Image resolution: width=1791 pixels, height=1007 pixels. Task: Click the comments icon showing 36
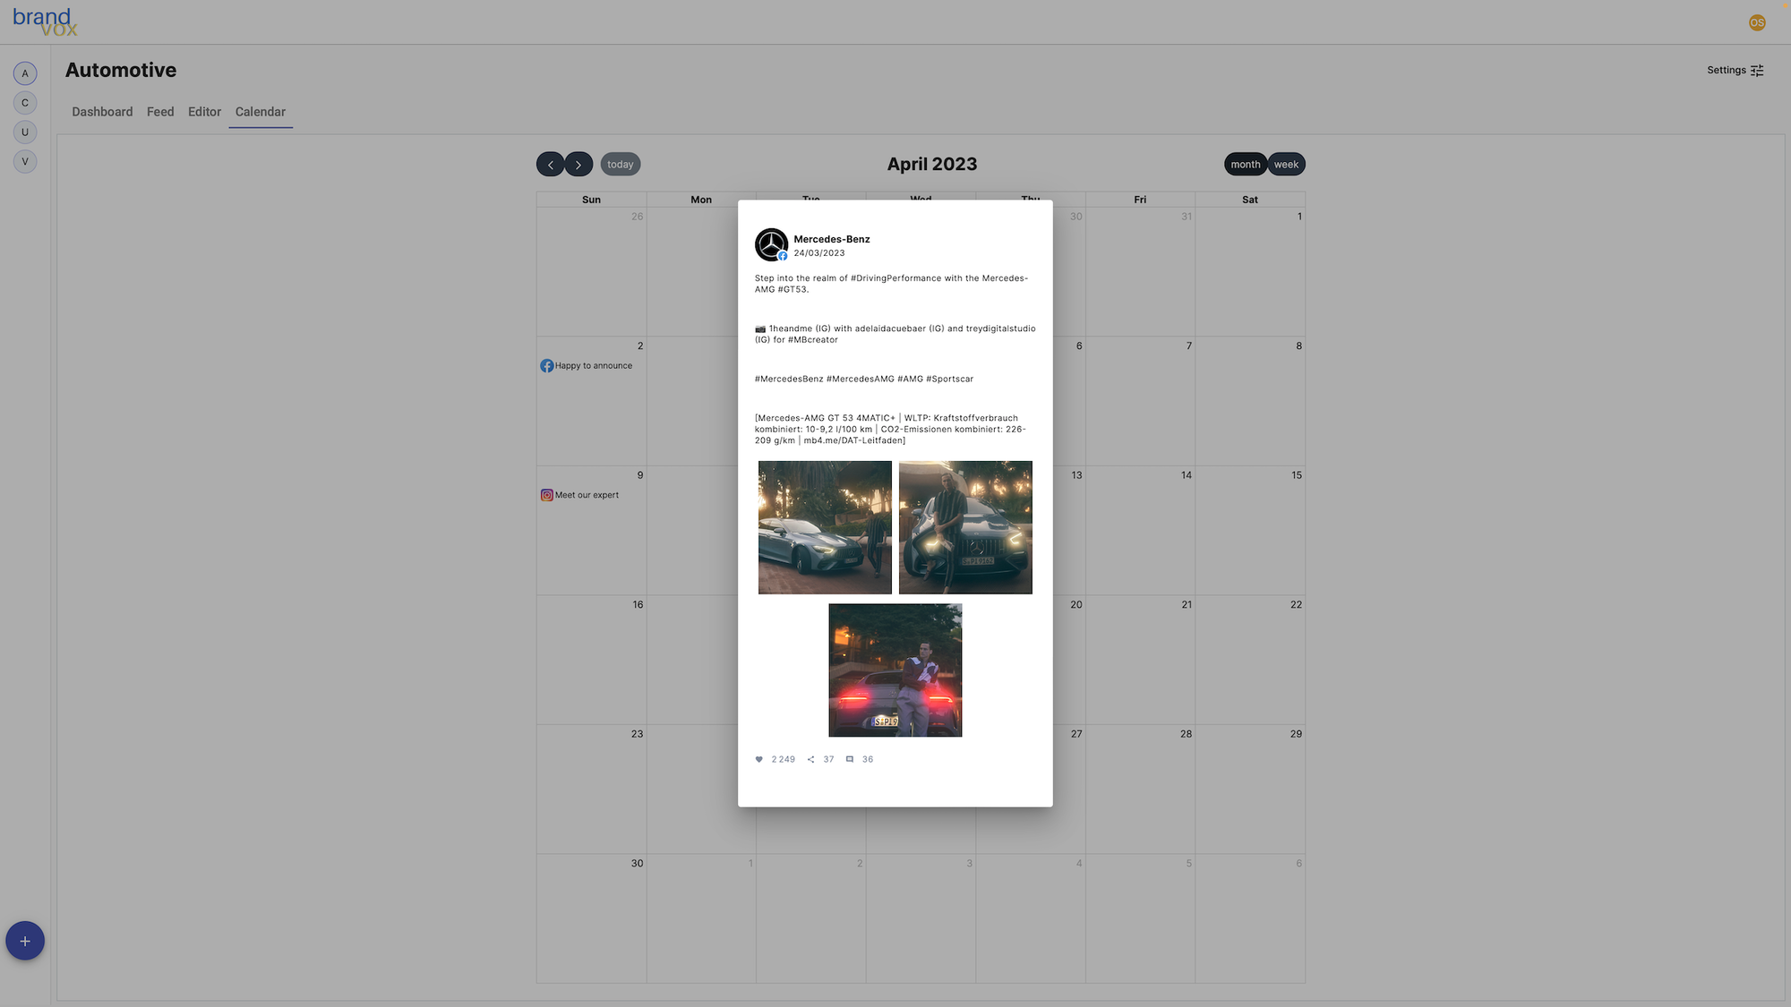(849, 760)
